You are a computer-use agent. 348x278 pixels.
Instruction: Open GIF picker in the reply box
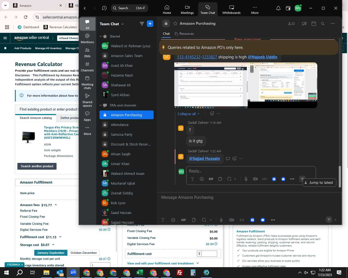[211, 179]
